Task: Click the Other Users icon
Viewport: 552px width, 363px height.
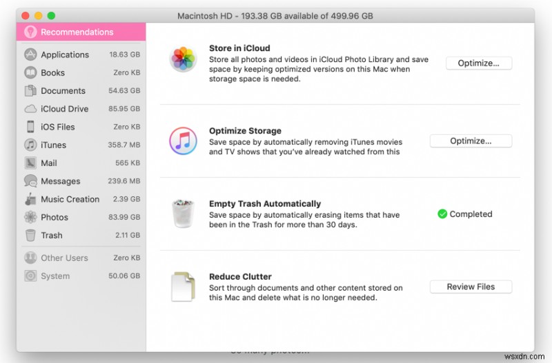Action: tap(30, 258)
